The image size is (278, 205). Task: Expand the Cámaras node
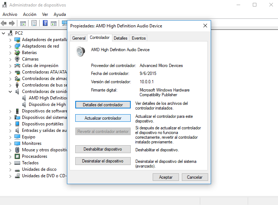tap(10, 59)
